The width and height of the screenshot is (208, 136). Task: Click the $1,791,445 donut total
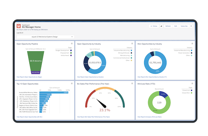[x=155, y=62]
